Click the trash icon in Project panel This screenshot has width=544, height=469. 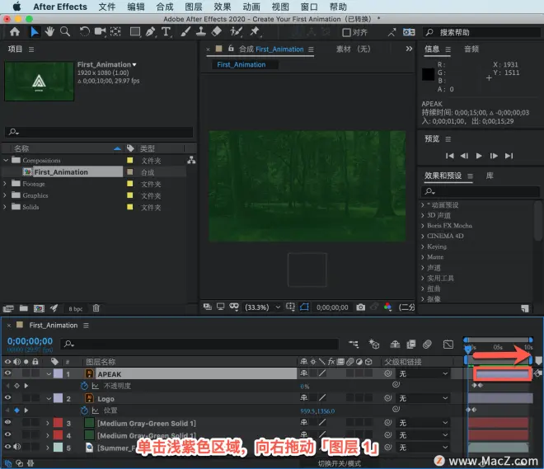tap(96, 308)
